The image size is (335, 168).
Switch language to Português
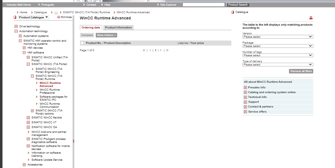coord(48,5)
